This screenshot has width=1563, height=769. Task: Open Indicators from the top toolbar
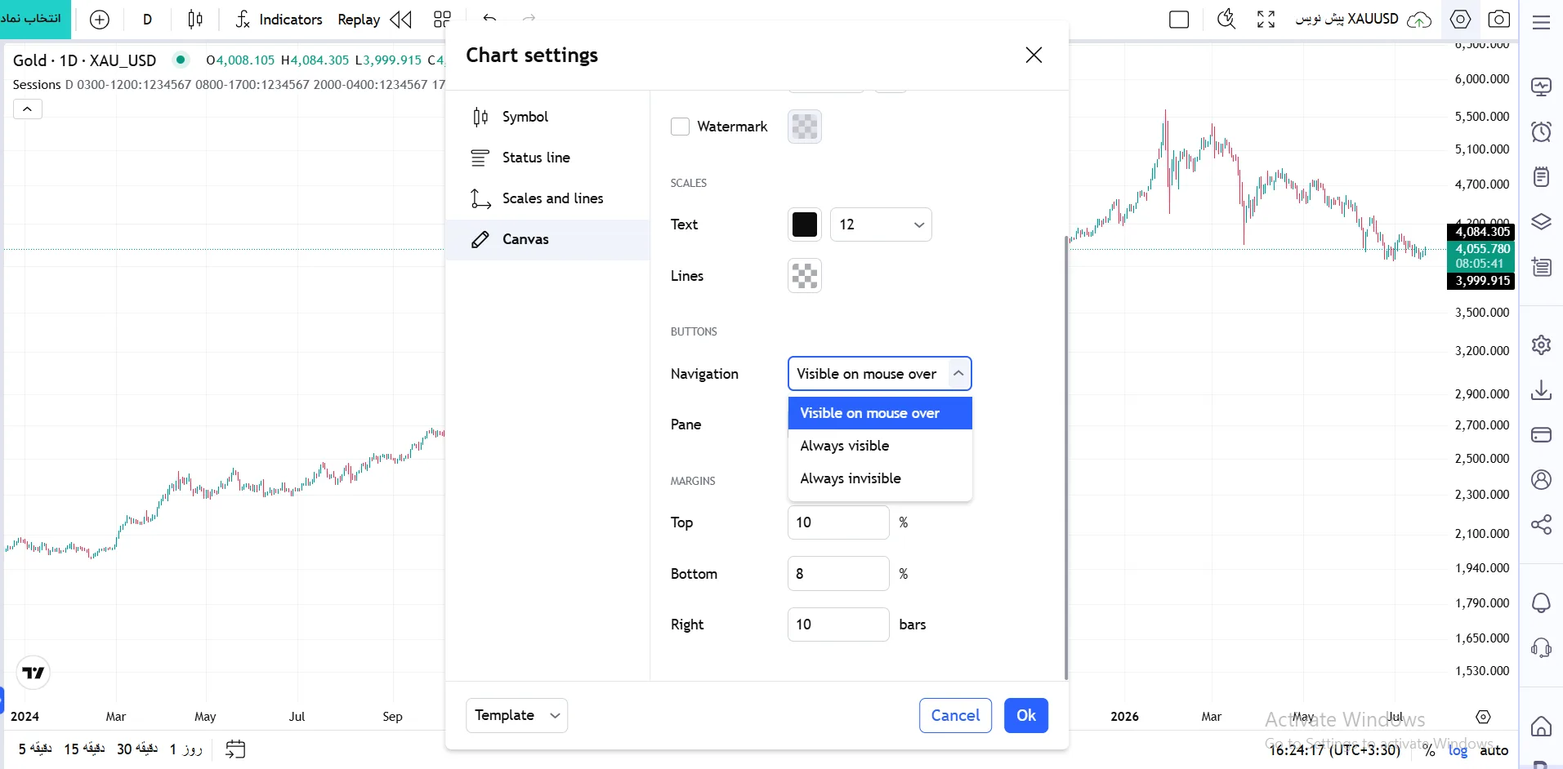coord(279,20)
